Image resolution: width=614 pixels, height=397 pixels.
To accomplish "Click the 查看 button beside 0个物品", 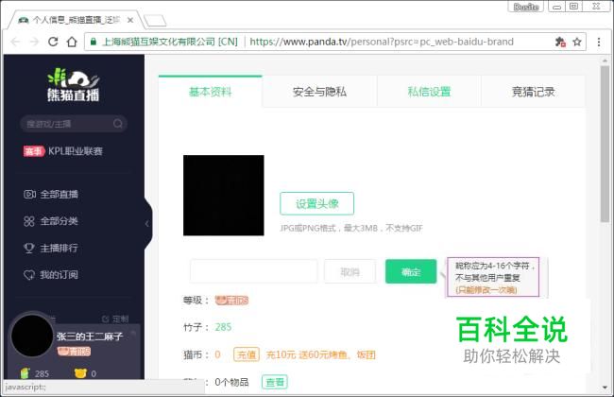I will pyautogui.click(x=275, y=382).
